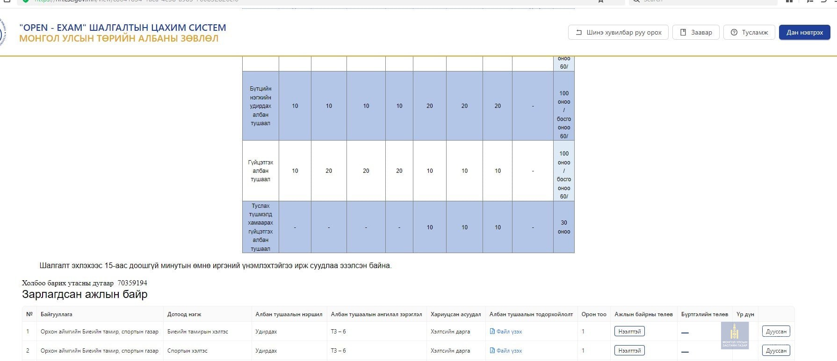Click the browser URL address bar

[x=281, y=1]
